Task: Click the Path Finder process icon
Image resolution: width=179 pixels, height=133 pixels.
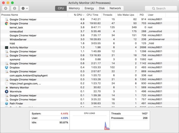Action: point(7,104)
